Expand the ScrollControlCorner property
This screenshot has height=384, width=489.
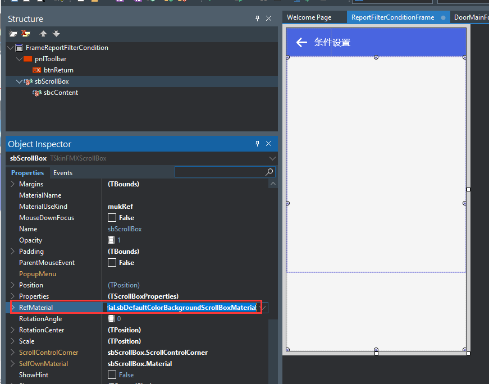tap(13, 352)
